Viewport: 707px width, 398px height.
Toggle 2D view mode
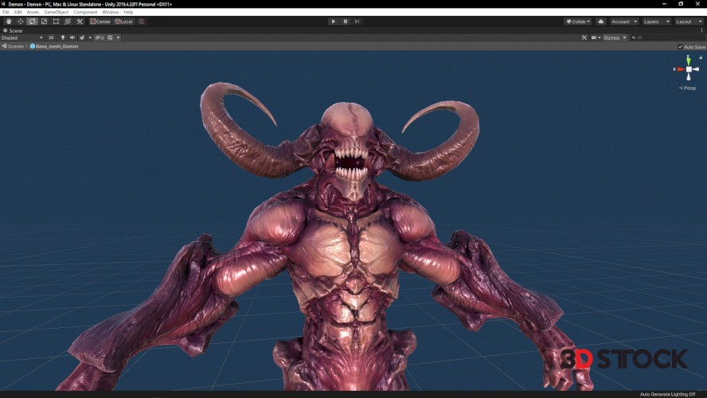[x=51, y=38]
